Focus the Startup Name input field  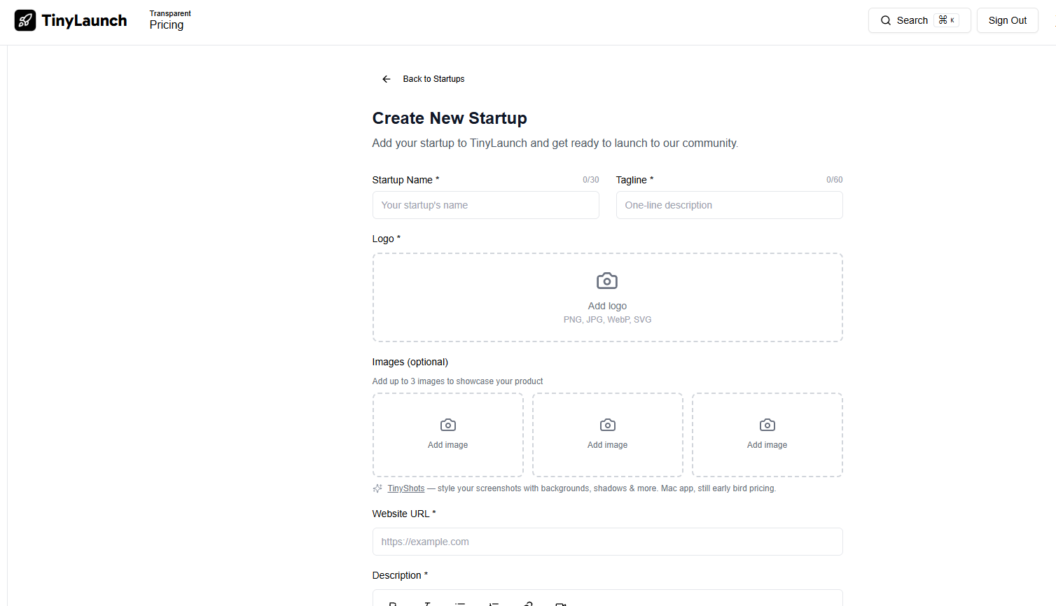click(x=486, y=205)
